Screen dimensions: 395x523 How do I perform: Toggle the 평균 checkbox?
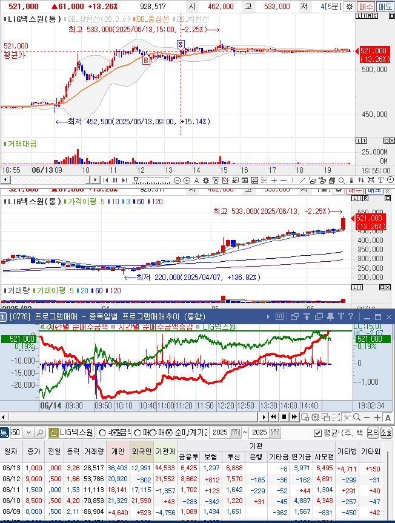(x=317, y=433)
